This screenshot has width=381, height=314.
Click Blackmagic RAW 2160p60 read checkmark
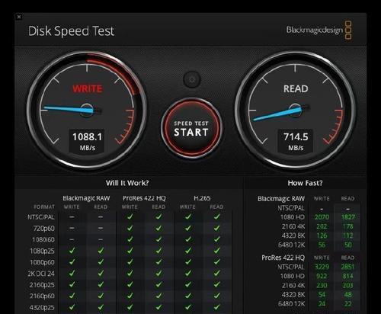101,296
